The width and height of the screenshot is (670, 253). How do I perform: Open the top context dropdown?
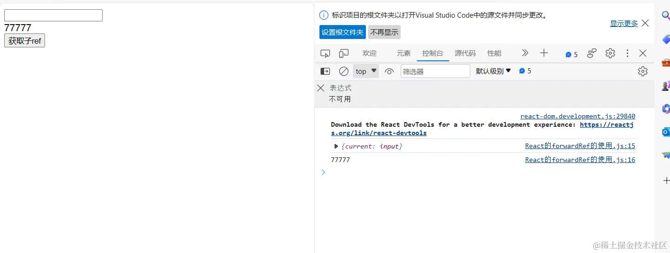(x=366, y=71)
